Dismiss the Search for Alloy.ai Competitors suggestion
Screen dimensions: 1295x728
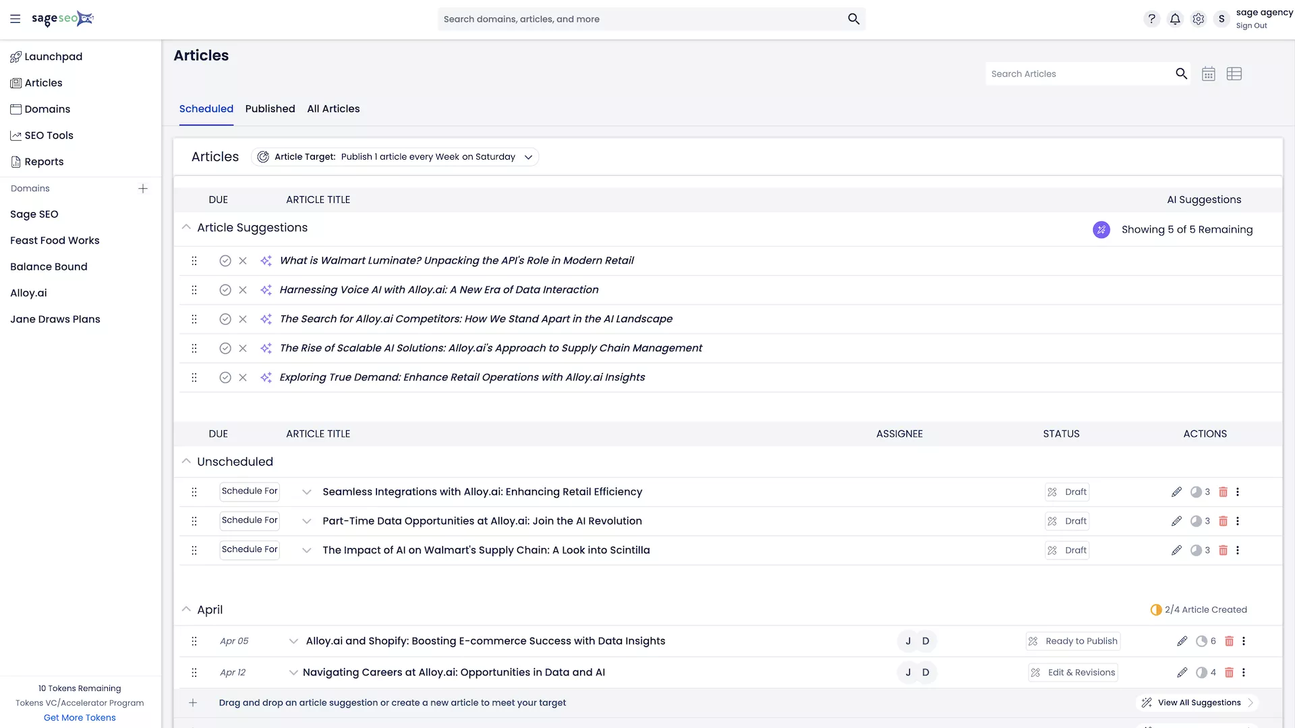pyautogui.click(x=243, y=320)
